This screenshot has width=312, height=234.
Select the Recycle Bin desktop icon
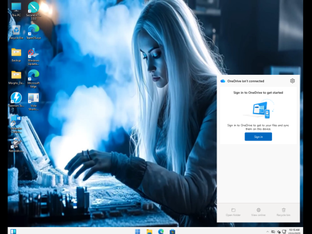click(x=16, y=32)
